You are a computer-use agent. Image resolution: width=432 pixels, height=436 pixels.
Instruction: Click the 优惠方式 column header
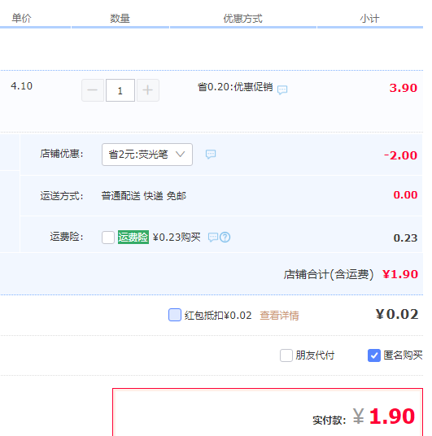point(242,19)
